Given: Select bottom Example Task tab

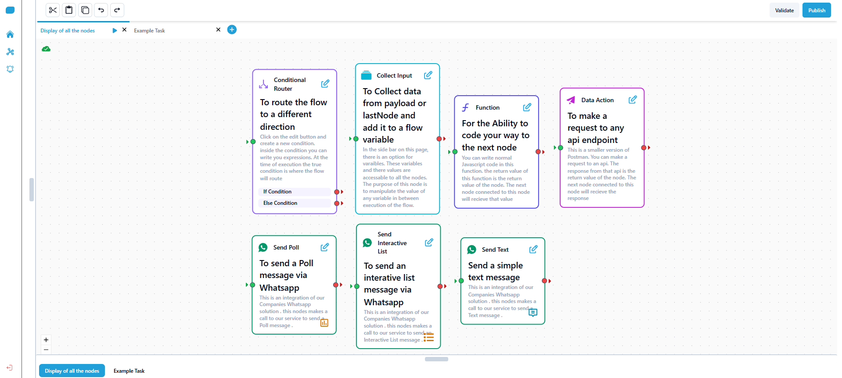Looking at the screenshot, I should [x=129, y=371].
